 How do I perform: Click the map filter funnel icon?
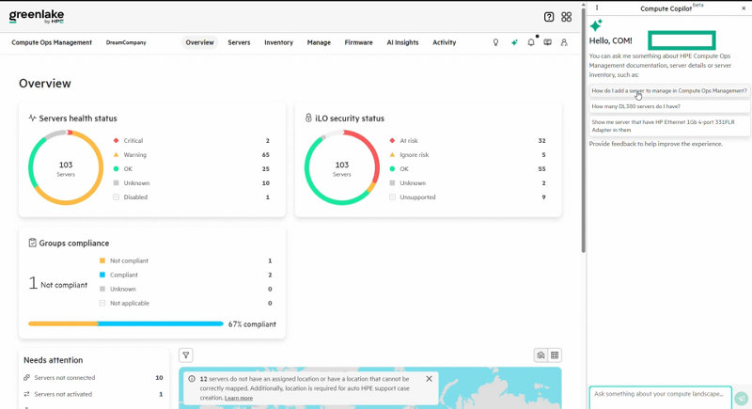pyautogui.click(x=185, y=355)
